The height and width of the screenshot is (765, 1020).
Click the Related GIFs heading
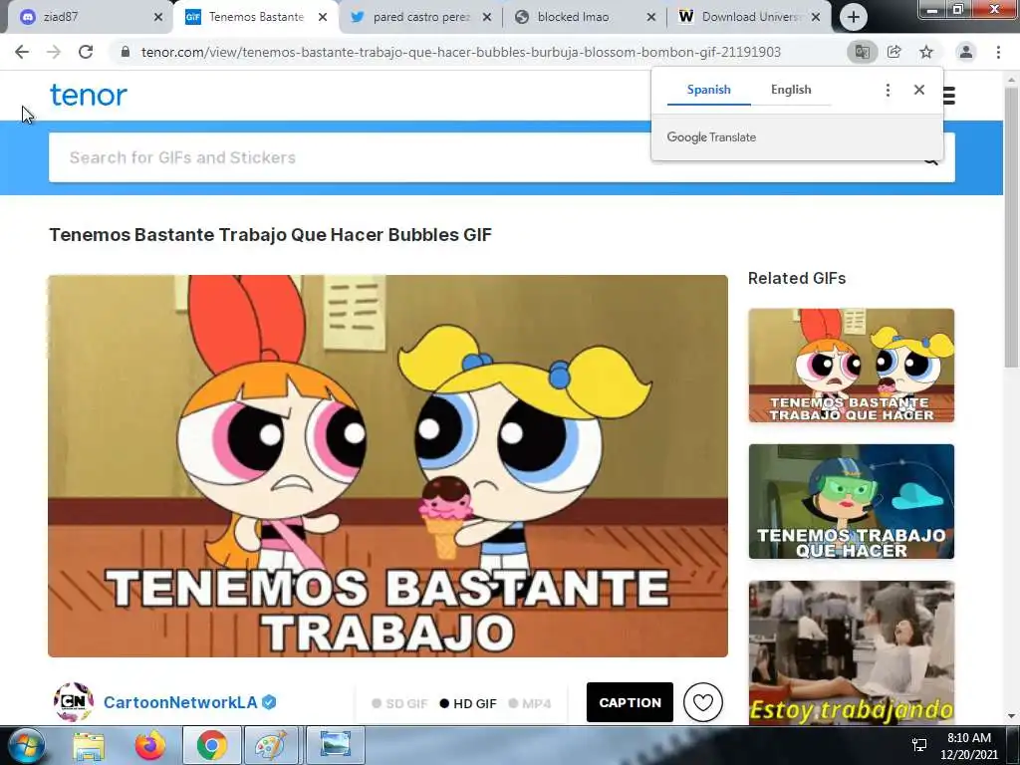(797, 279)
